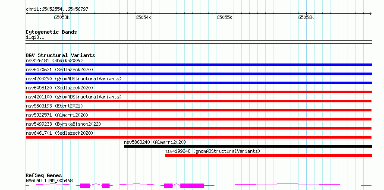Screen dimensions: 384x190
Task: Click first magenta exon of NAALADL1
Action: tap(85, 186)
